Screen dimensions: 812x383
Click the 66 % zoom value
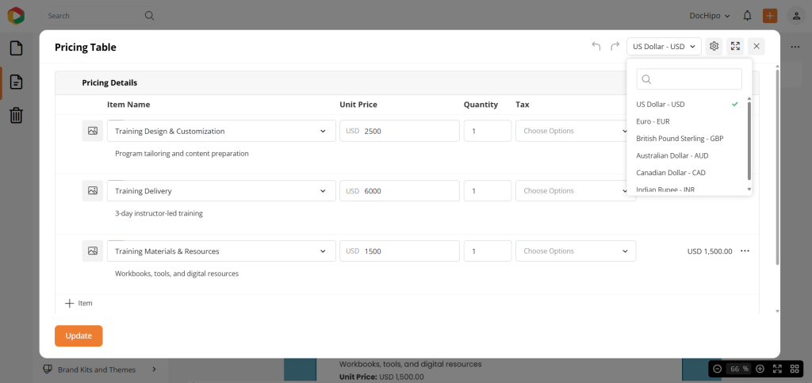pos(739,369)
